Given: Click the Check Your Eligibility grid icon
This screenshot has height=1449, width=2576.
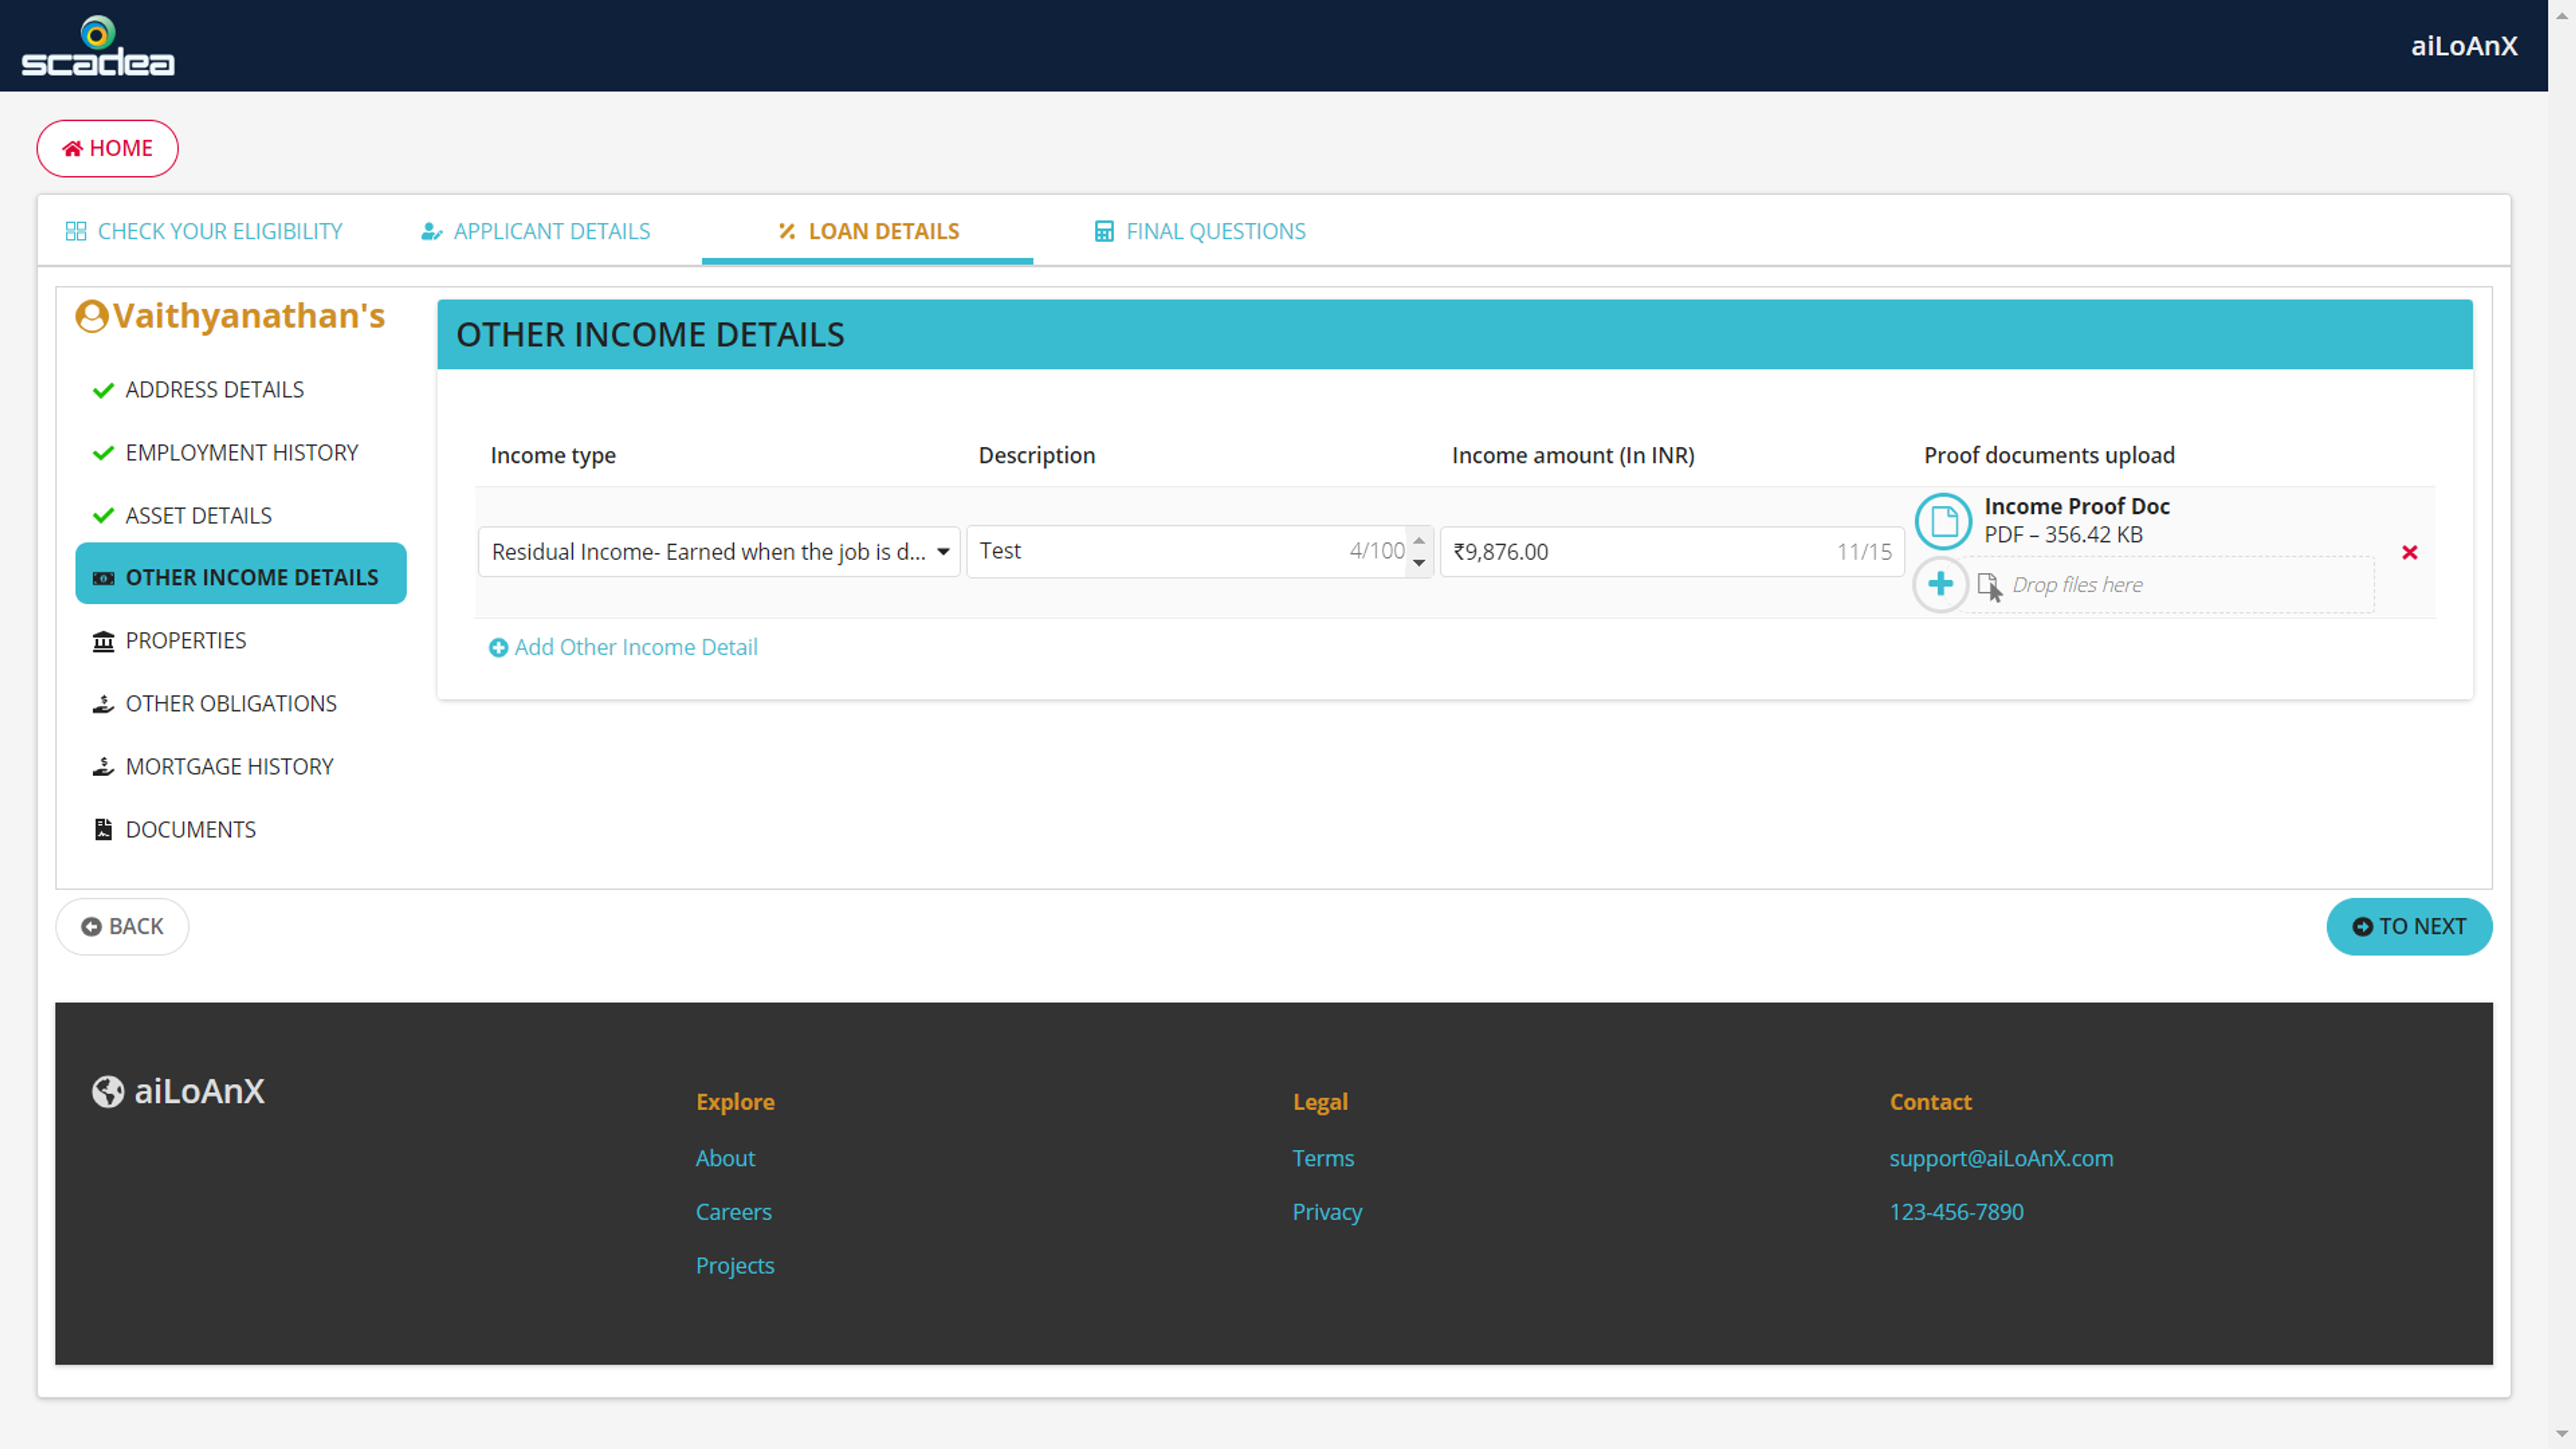Looking at the screenshot, I should [x=76, y=232].
